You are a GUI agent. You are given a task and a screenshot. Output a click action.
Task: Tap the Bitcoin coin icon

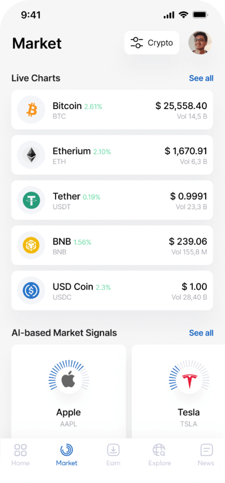(31, 110)
